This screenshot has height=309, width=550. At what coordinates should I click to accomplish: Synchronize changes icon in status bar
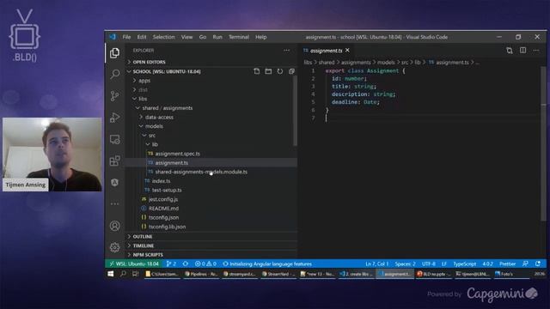[x=186, y=264]
